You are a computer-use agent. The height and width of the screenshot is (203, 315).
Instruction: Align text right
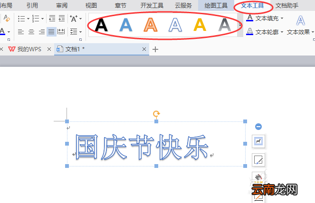click(42, 32)
